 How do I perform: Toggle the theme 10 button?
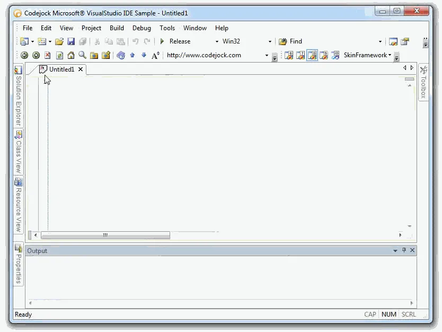[335, 55]
